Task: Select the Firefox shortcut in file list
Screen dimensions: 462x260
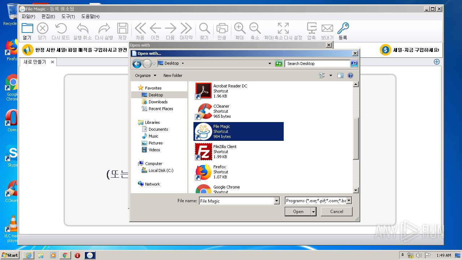Action: (239, 172)
